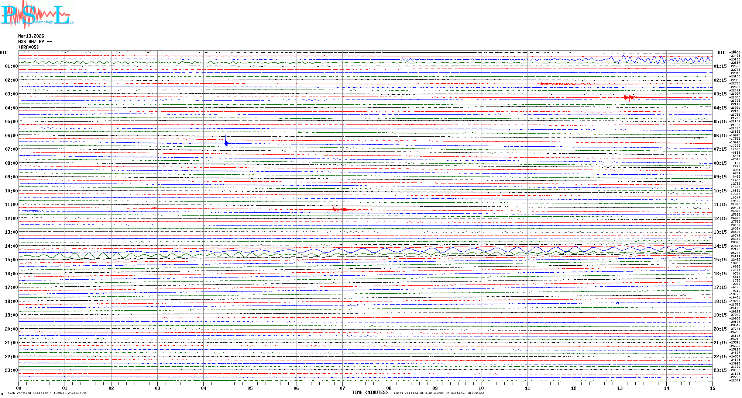
Task: Click minute 15 tick label on bottom axis
Action: (712, 388)
